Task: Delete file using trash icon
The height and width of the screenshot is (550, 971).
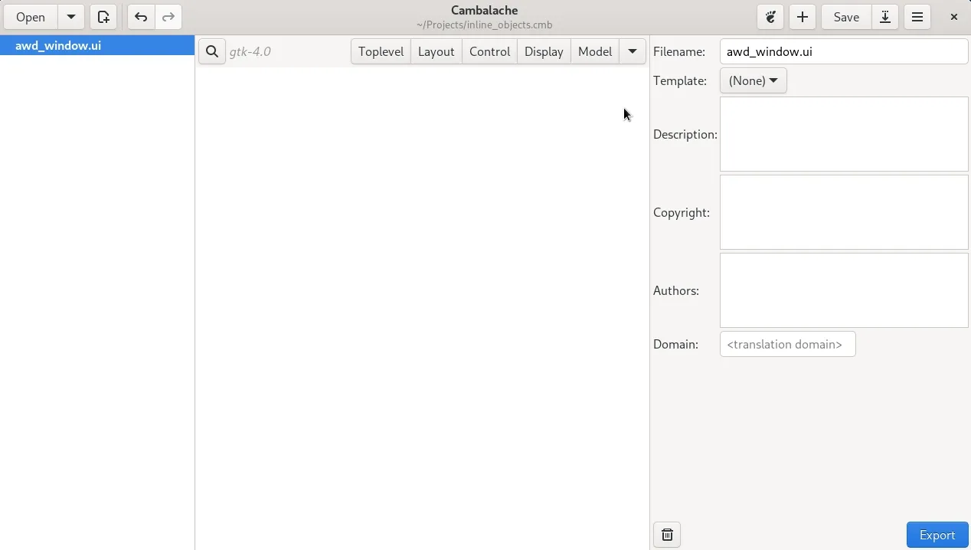Action: (667, 535)
